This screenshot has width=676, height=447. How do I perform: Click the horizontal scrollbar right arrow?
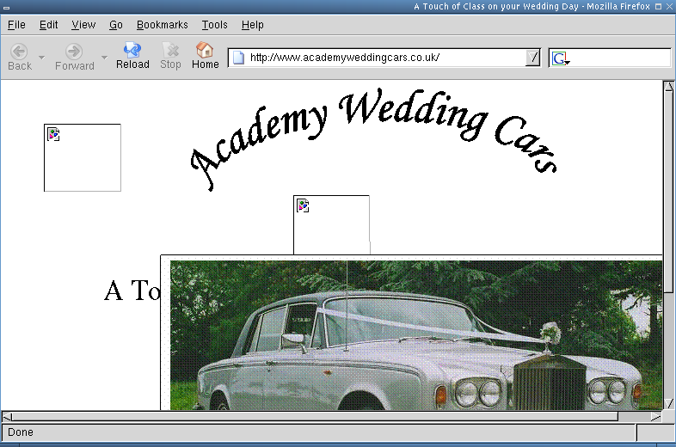pyautogui.click(x=655, y=417)
